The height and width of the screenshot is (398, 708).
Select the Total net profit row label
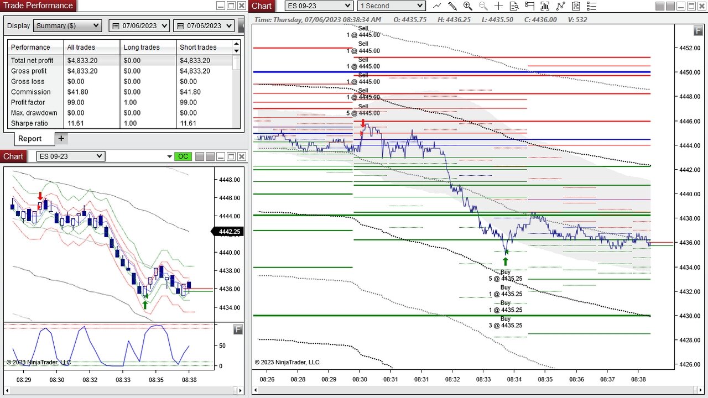(32, 61)
